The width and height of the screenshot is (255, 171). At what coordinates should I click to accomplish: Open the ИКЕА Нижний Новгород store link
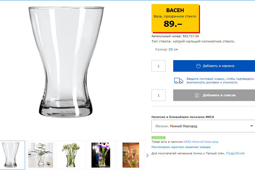(x=201, y=142)
